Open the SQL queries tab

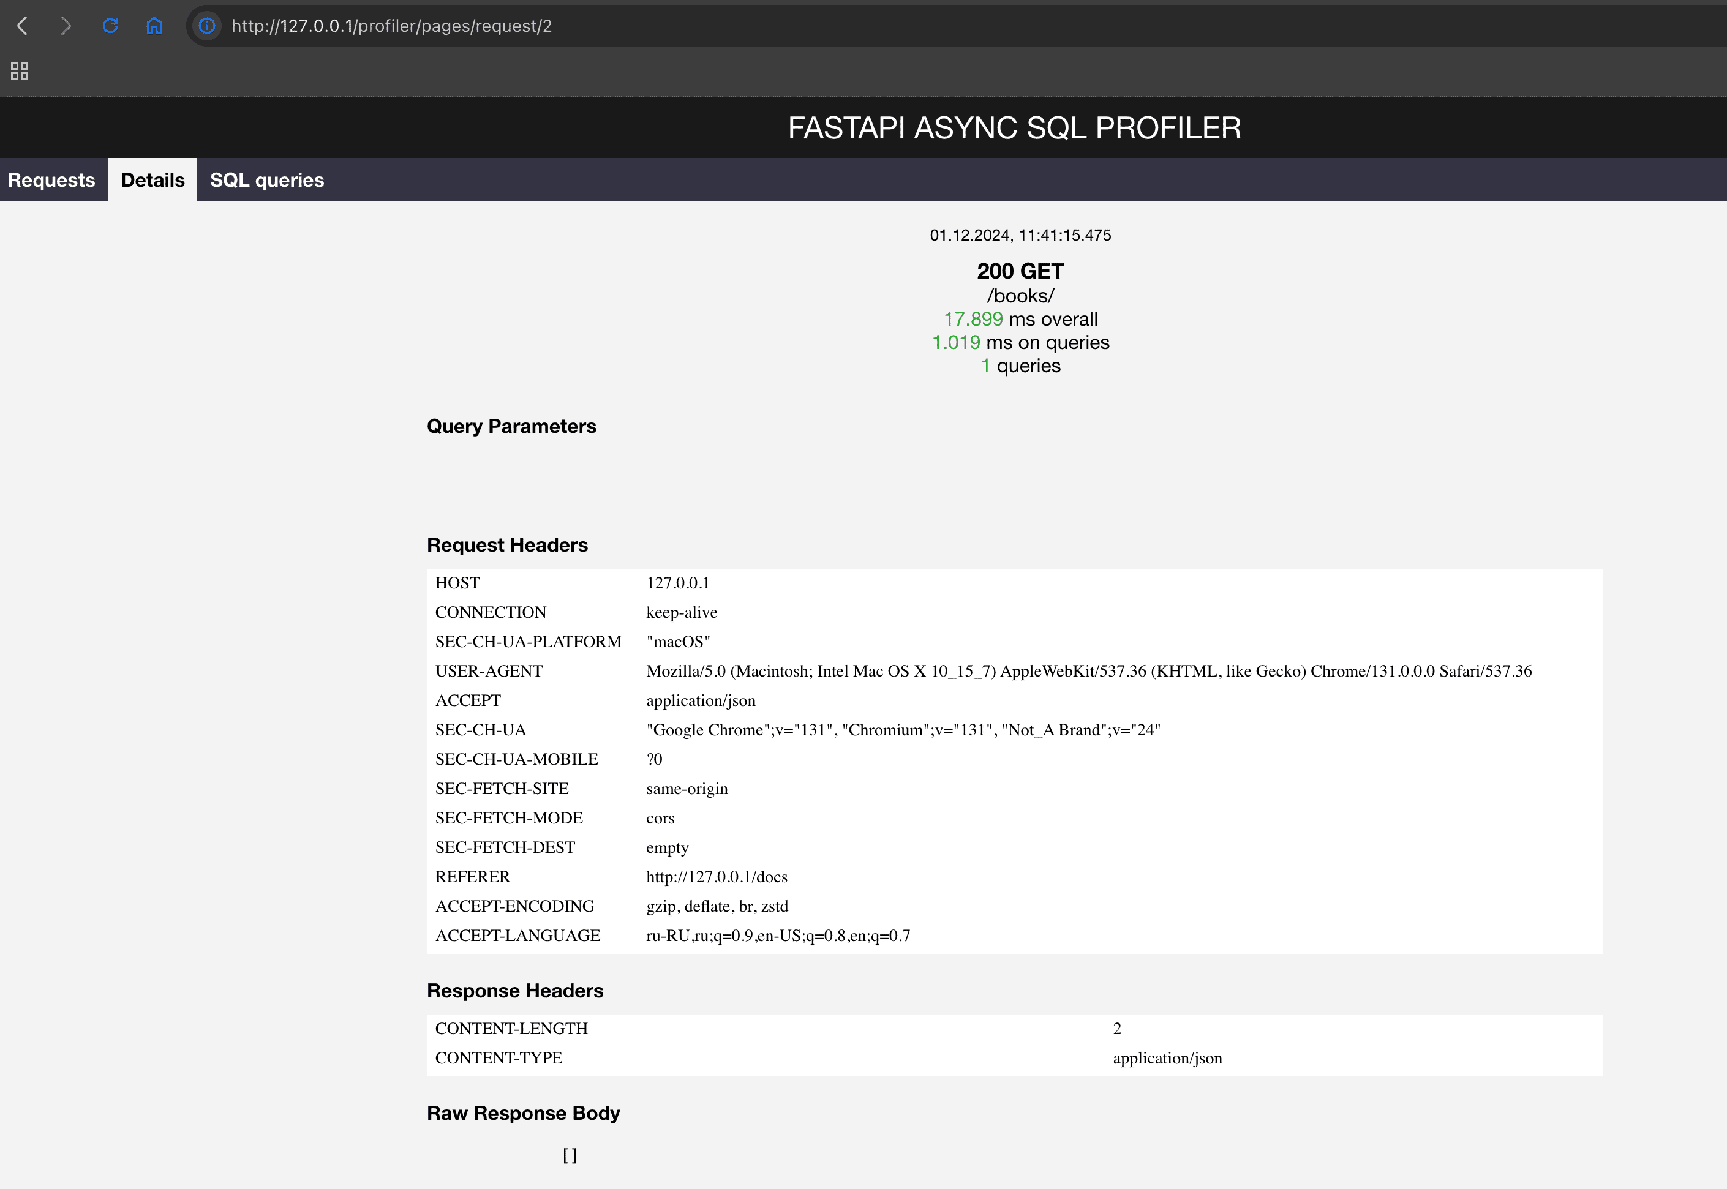click(267, 180)
